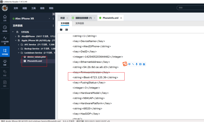Expand the AFC Service folder arrow
The image size is (204, 122).
pyautogui.click(x=19, y=45)
